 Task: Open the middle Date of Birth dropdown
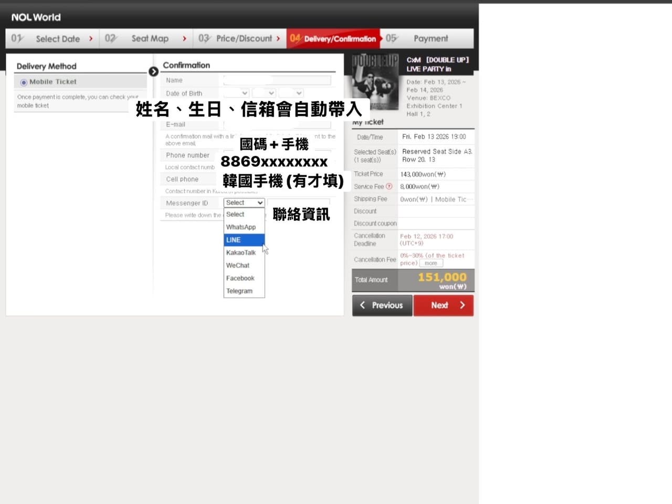tap(264, 93)
